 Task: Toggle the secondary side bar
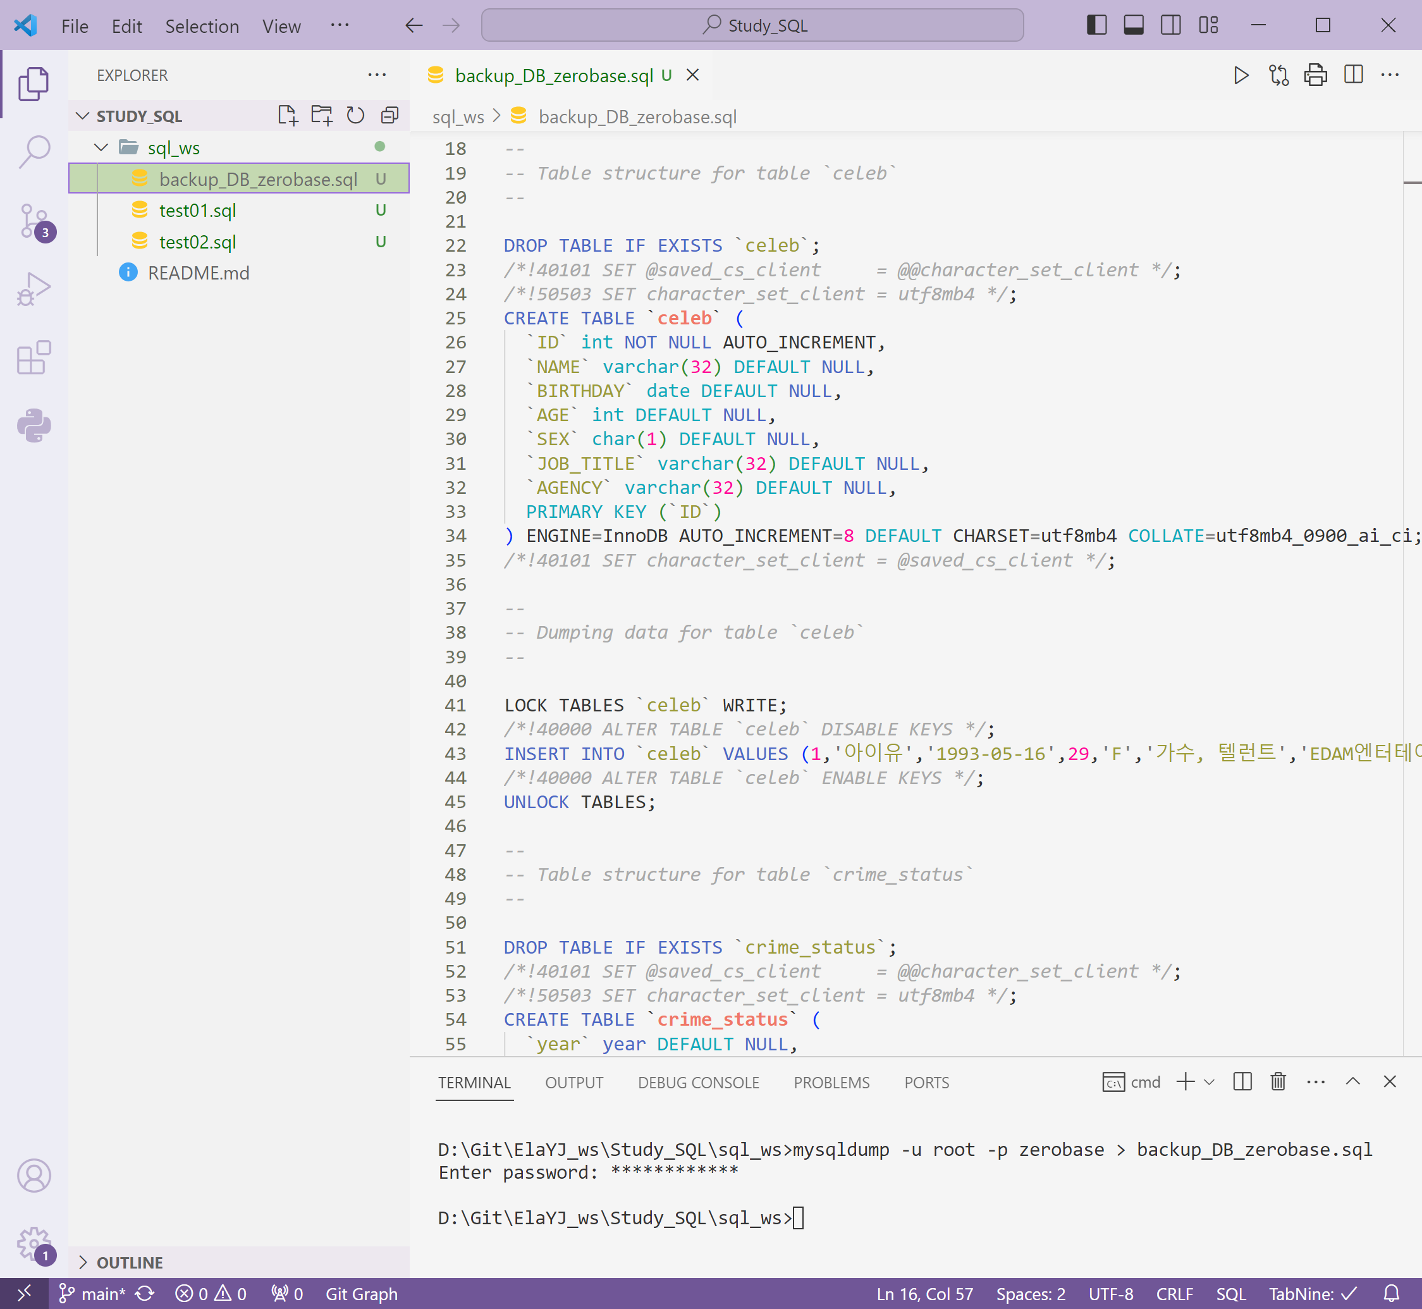(x=1170, y=25)
